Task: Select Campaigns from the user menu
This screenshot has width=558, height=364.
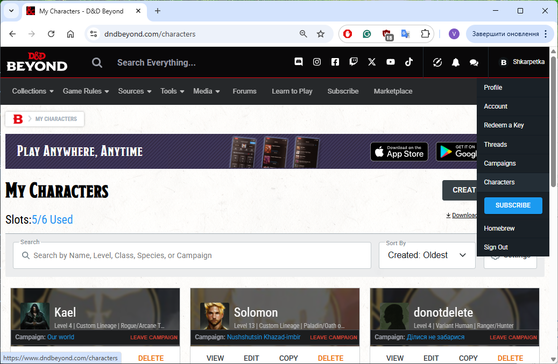Action: tap(499, 163)
